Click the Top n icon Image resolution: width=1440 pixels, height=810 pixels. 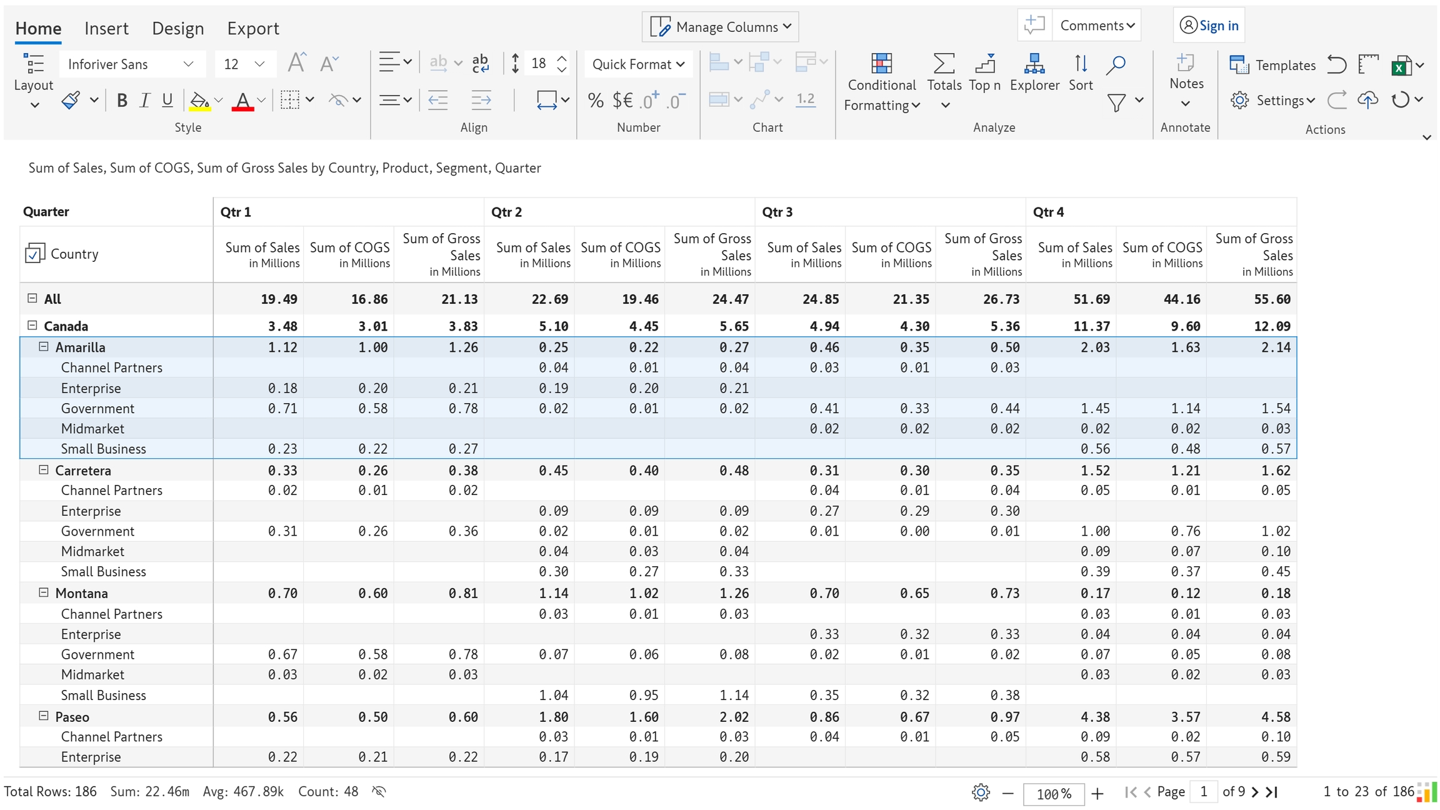pyautogui.click(x=985, y=64)
